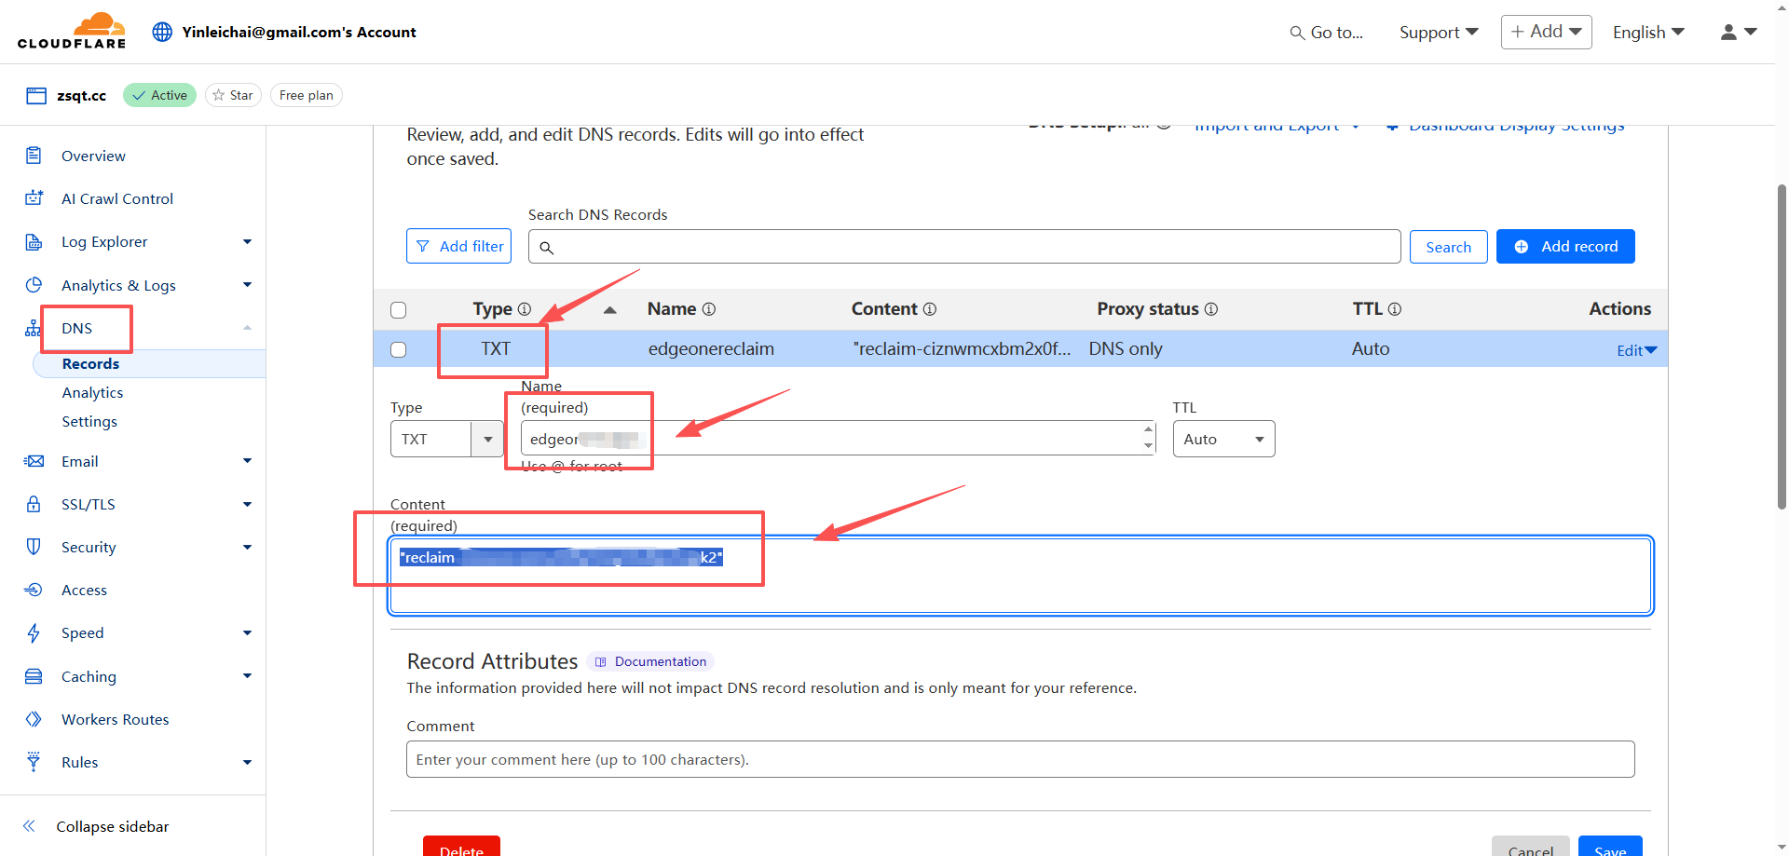
Task: Open the DNS Analytics submenu item
Action: tap(92, 393)
